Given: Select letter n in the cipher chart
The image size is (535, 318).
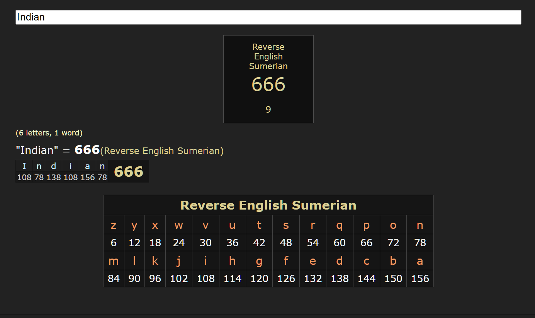Looking at the screenshot, I should pos(420,225).
